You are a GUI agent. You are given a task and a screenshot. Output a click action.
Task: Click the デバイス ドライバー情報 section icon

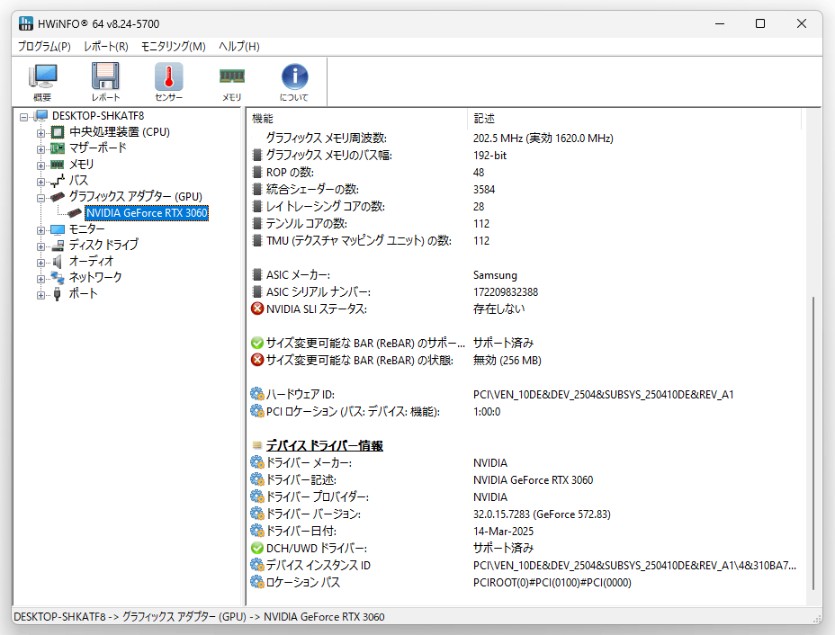click(257, 445)
